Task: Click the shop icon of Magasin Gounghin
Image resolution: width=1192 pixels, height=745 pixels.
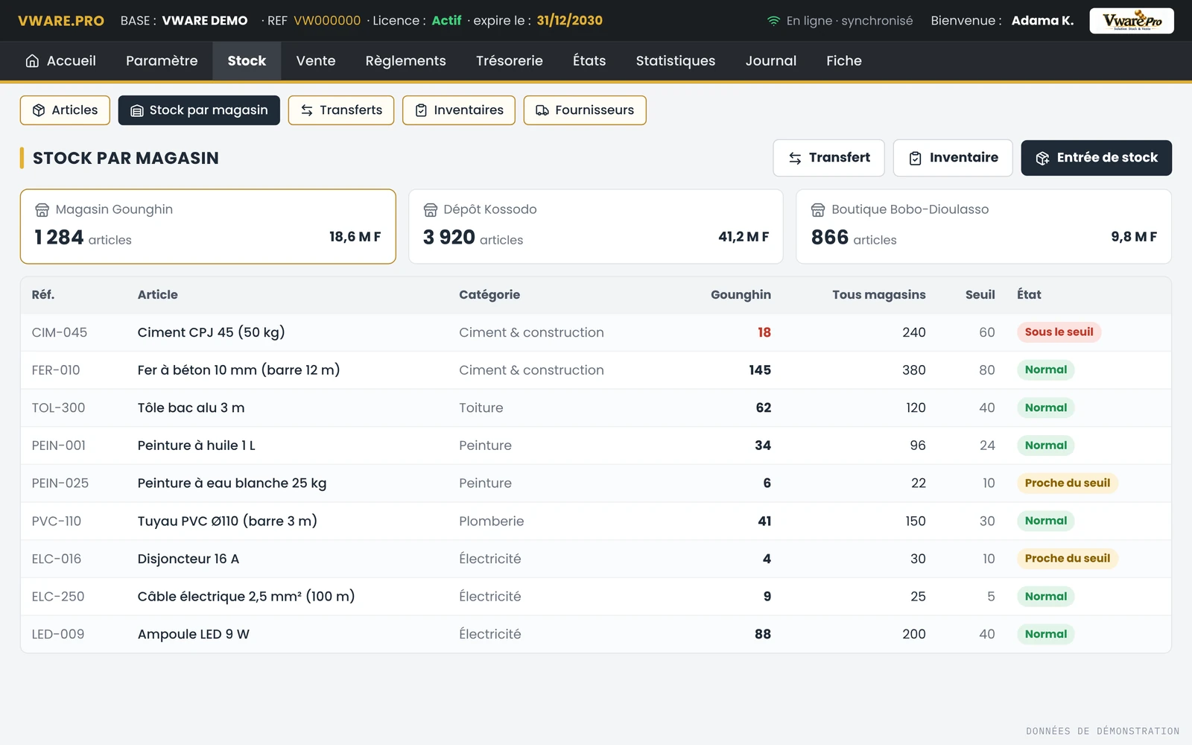Action: (42, 210)
